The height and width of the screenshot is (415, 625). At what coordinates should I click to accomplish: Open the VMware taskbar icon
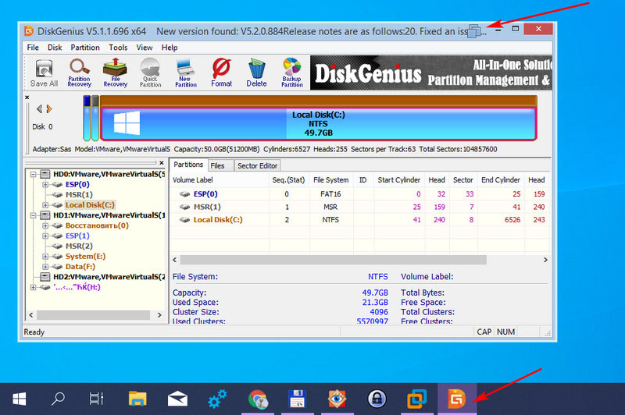click(416, 399)
